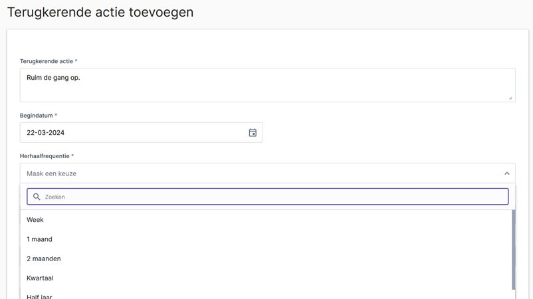Collapse the Herhaalfrequentie list via its chevron
This screenshot has width=533, height=299.
pyautogui.click(x=506, y=173)
